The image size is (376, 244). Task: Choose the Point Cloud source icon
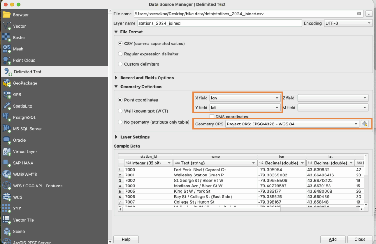(x=7, y=61)
